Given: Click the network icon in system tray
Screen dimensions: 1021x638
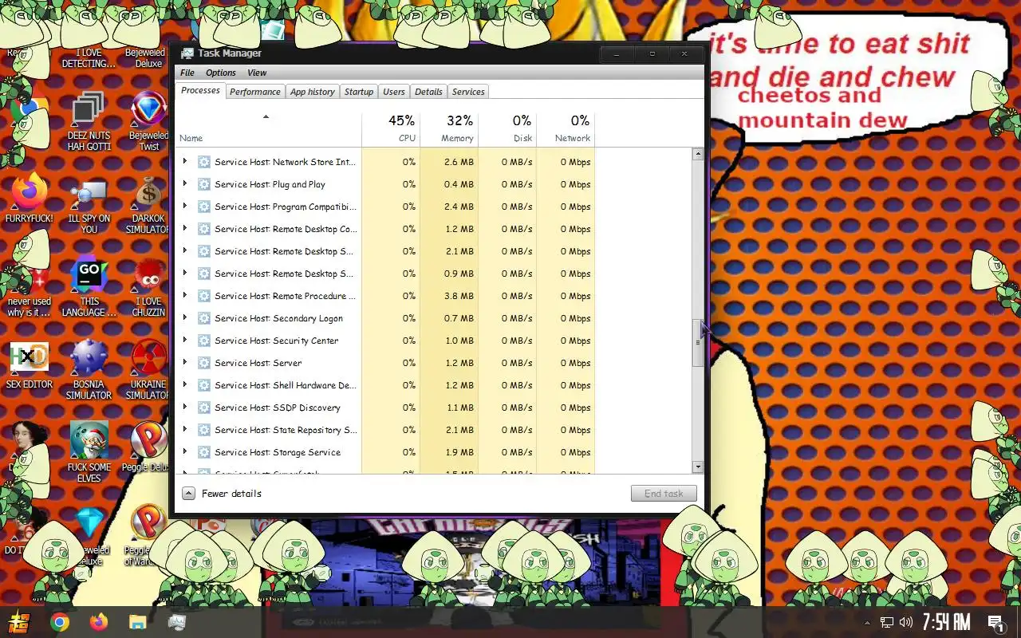Looking at the screenshot, I should (886, 622).
